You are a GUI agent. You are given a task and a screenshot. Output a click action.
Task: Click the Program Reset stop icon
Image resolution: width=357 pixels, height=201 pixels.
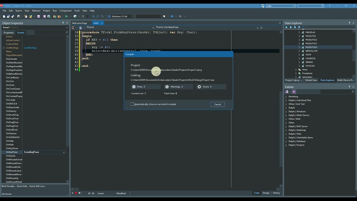pyautogui.click(x=87, y=16)
